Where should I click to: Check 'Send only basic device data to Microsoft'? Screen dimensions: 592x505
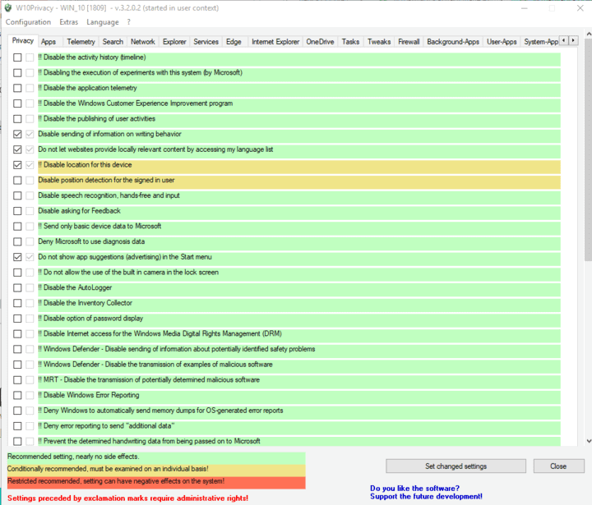(x=17, y=227)
